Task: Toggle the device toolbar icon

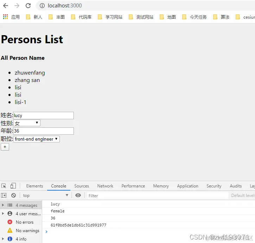Action: pyautogui.click(x=13, y=186)
